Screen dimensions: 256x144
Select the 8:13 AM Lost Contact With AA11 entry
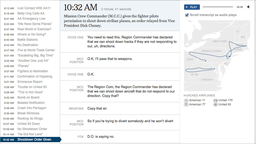[x=34, y=8]
